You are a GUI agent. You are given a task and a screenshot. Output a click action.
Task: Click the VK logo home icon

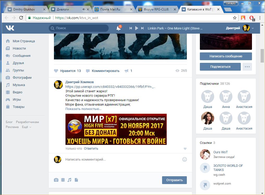(x=10, y=28)
